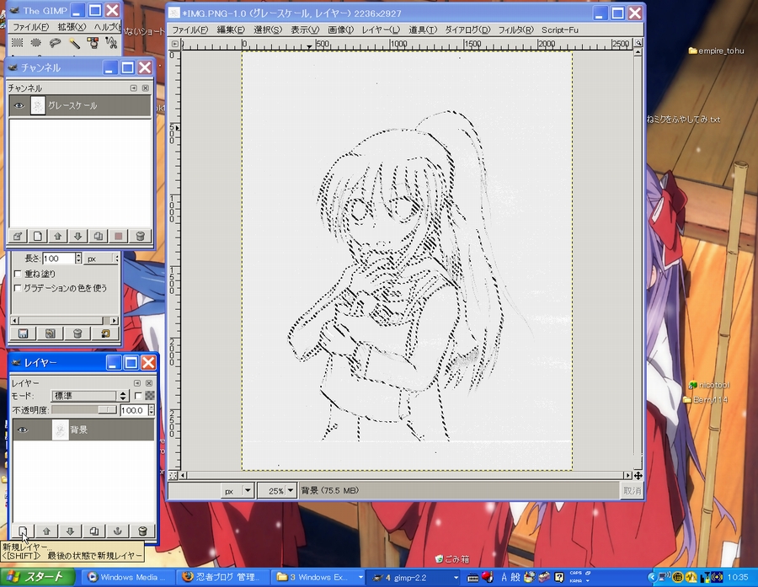
Task: Raise layer with up arrow in Layers
Action: [46, 531]
